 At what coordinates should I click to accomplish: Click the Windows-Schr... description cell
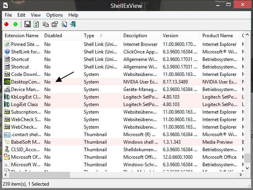(140, 165)
